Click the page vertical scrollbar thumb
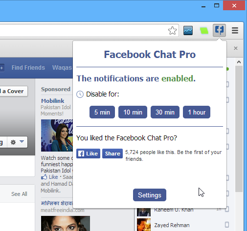This screenshot has height=231, width=247. coord(239,129)
